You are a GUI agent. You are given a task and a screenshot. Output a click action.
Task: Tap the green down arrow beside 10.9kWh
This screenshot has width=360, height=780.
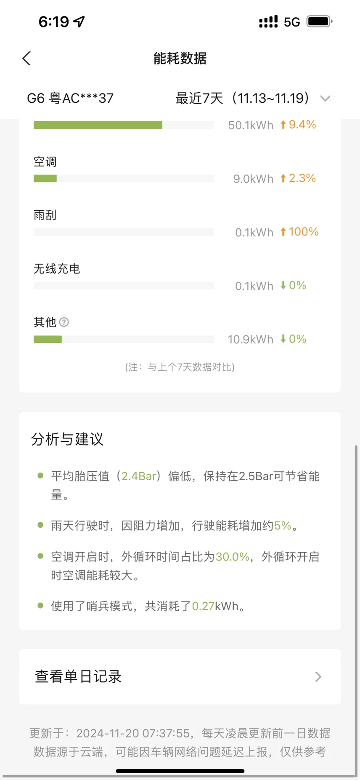click(x=283, y=339)
